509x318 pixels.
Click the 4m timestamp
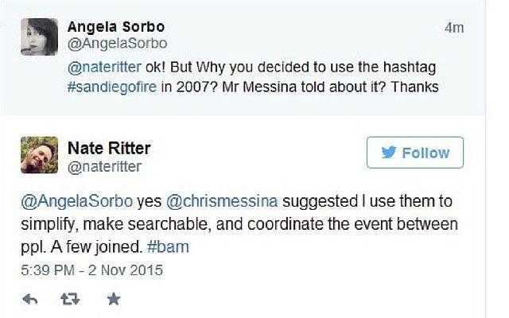(x=454, y=28)
